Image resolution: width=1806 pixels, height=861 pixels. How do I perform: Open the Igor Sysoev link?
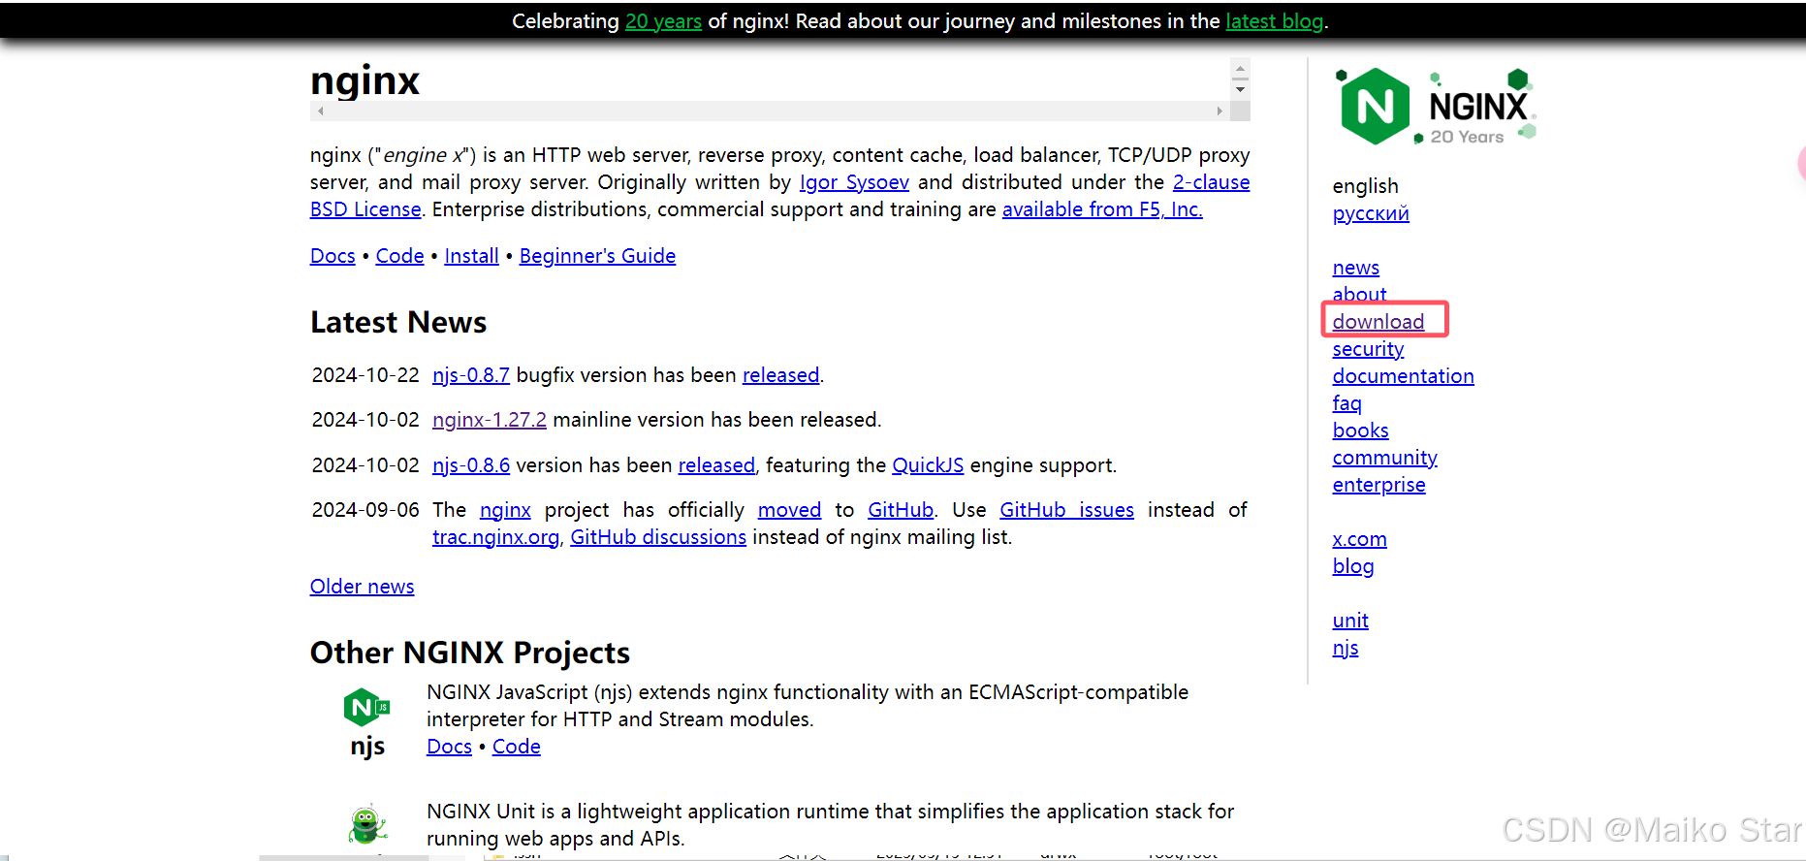point(854,182)
